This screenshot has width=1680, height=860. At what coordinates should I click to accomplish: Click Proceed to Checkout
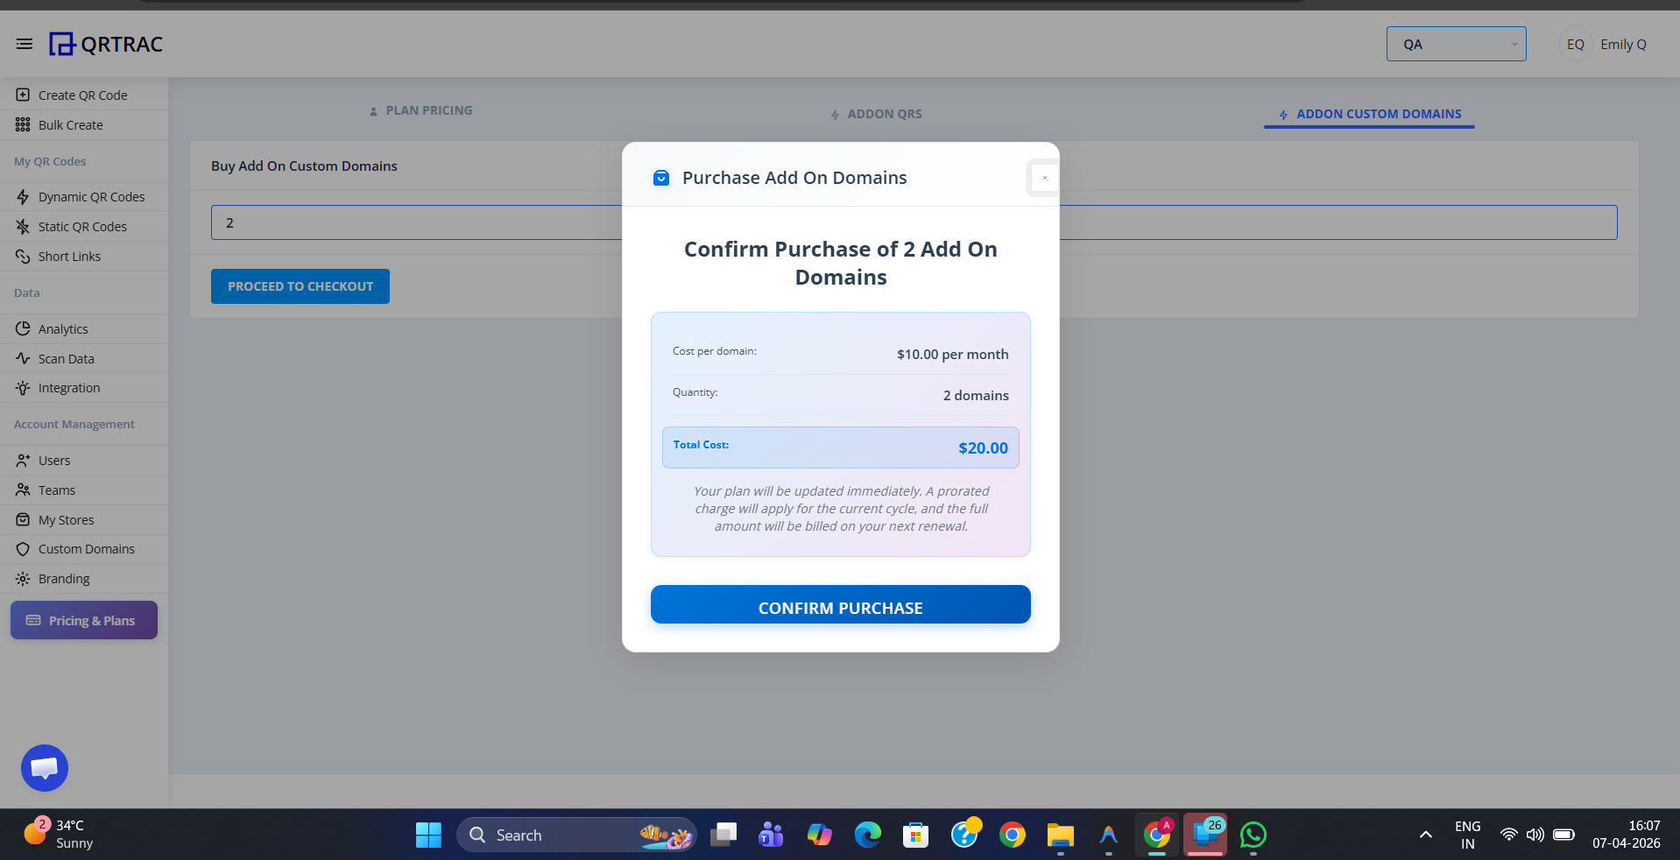click(300, 286)
